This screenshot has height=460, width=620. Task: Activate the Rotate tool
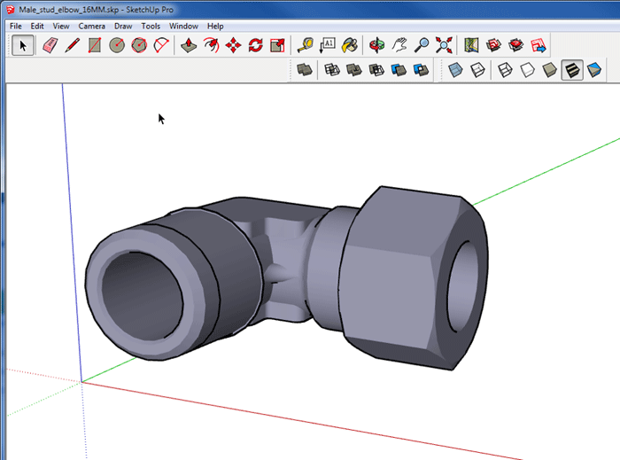[256, 44]
